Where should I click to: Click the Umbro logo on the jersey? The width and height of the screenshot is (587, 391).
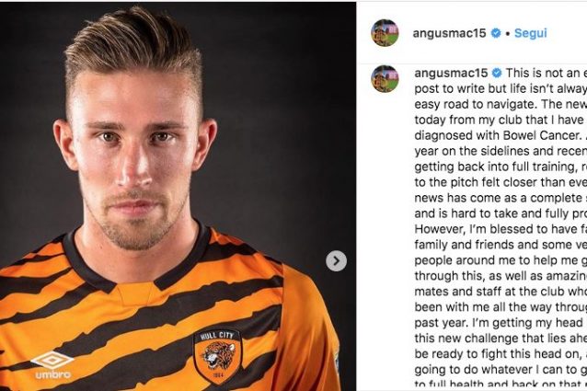52,364
